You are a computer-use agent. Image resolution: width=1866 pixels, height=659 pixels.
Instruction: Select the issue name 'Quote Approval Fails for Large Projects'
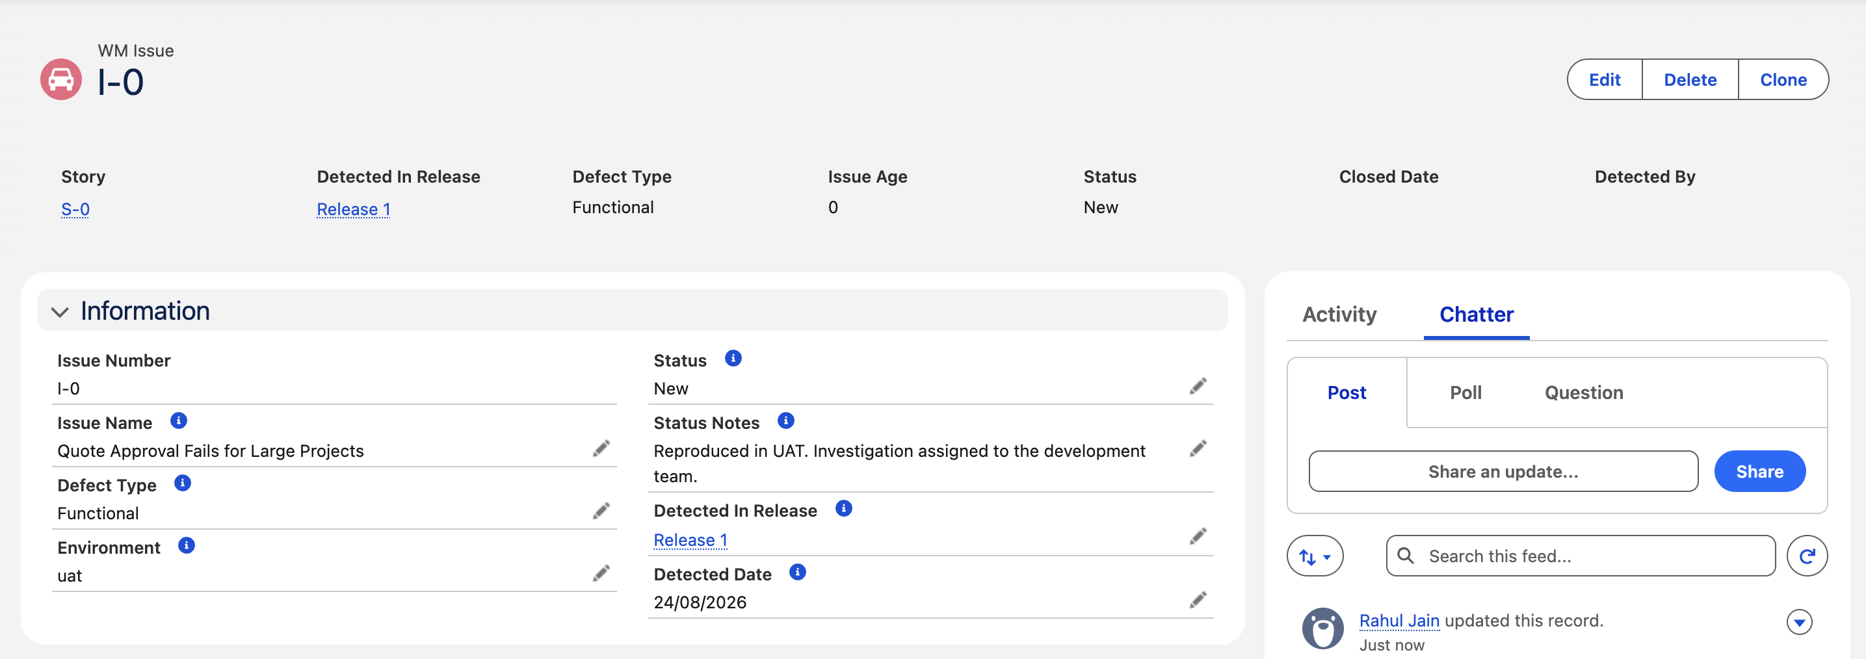pyautogui.click(x=211, y=451)
